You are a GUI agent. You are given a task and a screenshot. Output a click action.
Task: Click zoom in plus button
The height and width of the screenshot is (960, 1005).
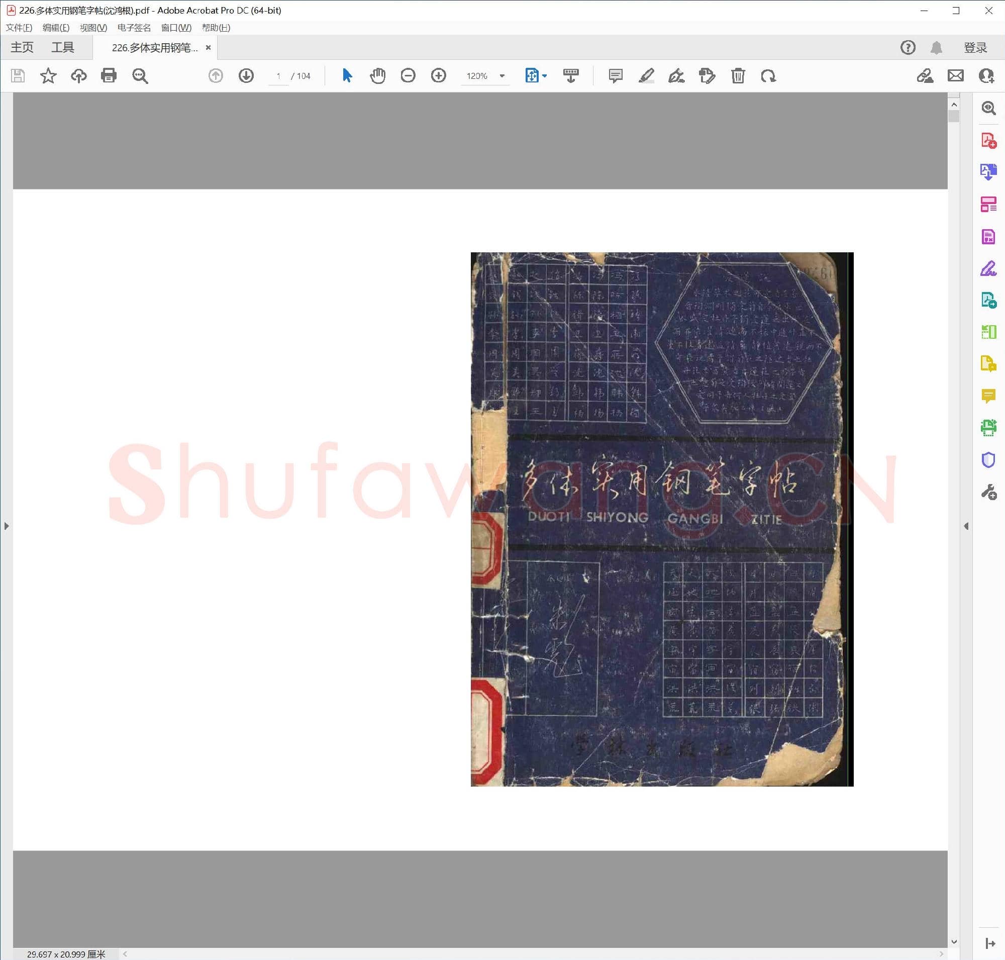pyautogui.click(x=439, y=76)
